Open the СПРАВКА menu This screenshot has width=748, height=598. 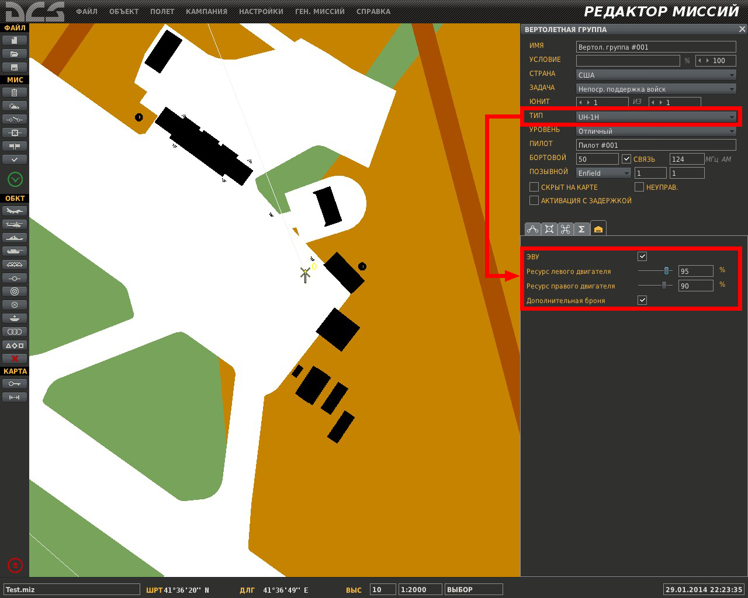click(x=373, y=12)
